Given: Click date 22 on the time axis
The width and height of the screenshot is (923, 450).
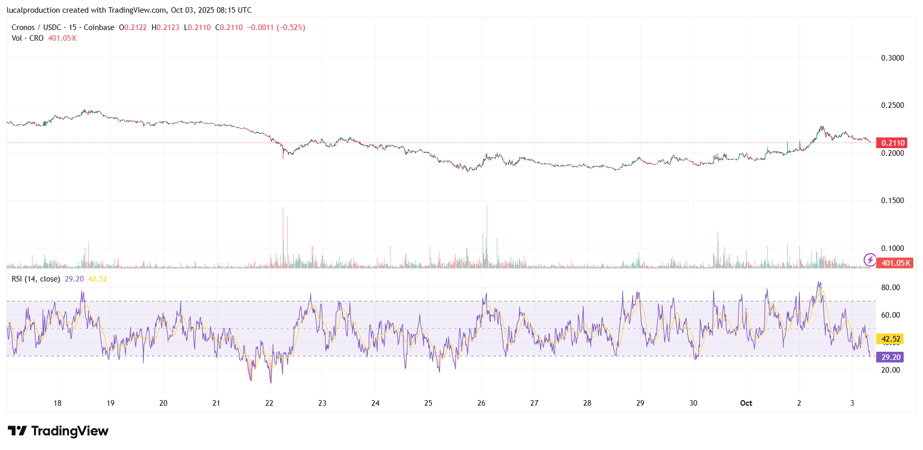Looking at the screenshot, I should (x=269, y=403).
